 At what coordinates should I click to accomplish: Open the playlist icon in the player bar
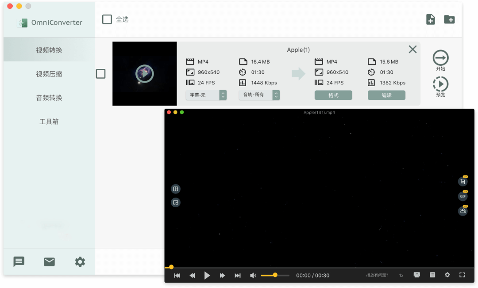432,275
